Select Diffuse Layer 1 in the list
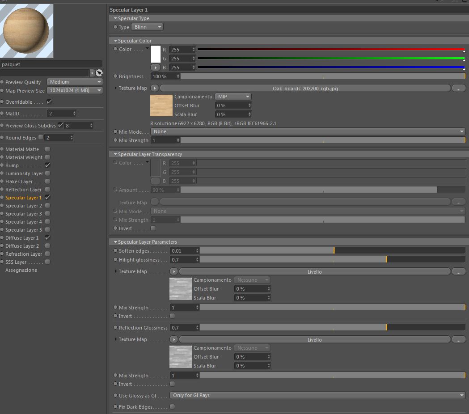469x414 pixels. coord(22,238)
